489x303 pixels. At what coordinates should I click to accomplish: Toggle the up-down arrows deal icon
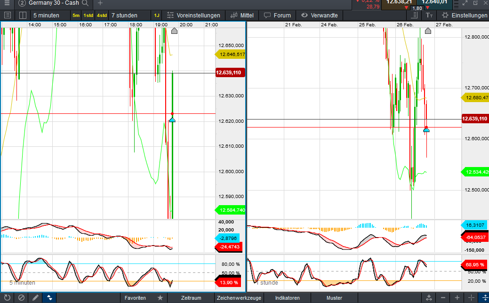[x=49, y=298]
